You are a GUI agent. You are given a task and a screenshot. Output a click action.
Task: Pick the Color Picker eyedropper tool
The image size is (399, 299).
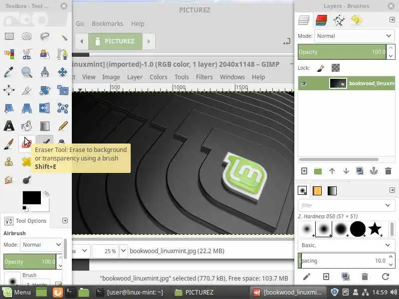pyautogui.click(x=9, y=72)
